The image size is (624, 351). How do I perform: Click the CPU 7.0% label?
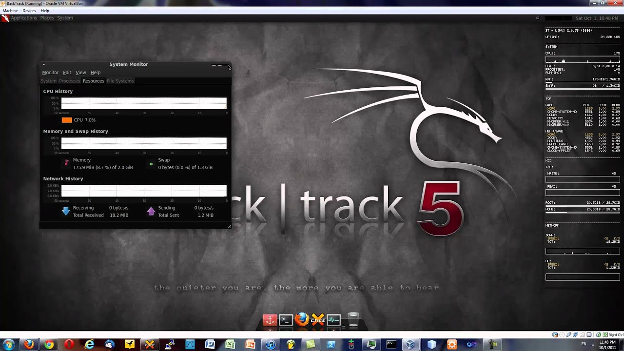pos(85,120)
